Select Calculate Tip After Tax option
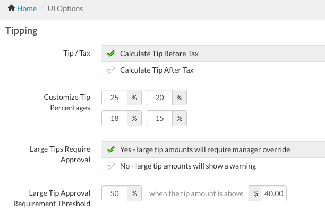 pyautogui.click(x=156, y=70)
